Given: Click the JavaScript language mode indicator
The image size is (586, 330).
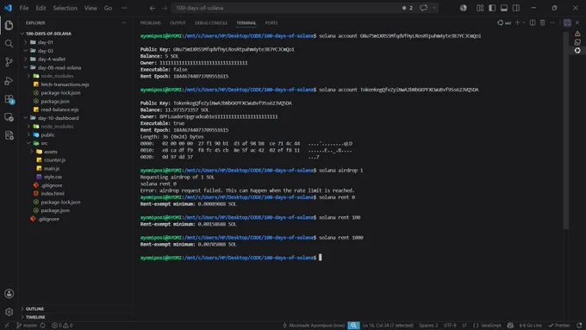Looking at the screenshot, I should pyautogui.click(x=487, y=326).
